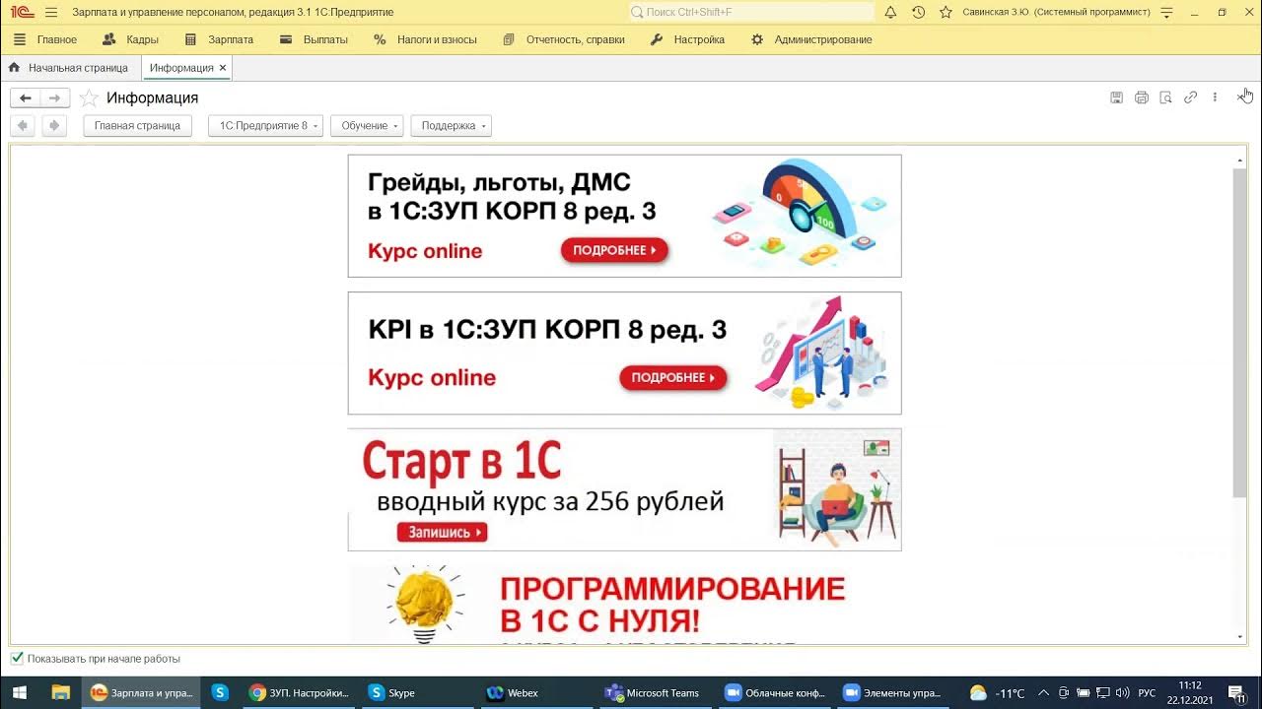Open the weather widget showing -11°C

(x=998, y=692)
